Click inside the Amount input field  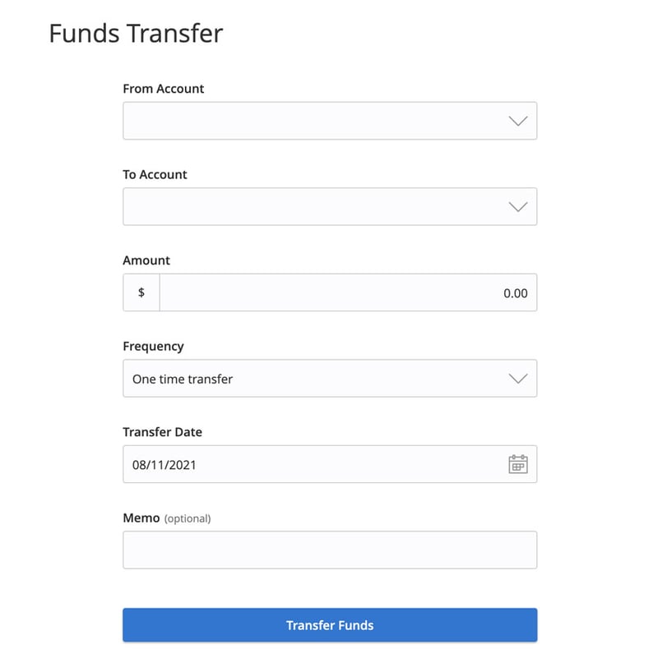coord(345,292)
